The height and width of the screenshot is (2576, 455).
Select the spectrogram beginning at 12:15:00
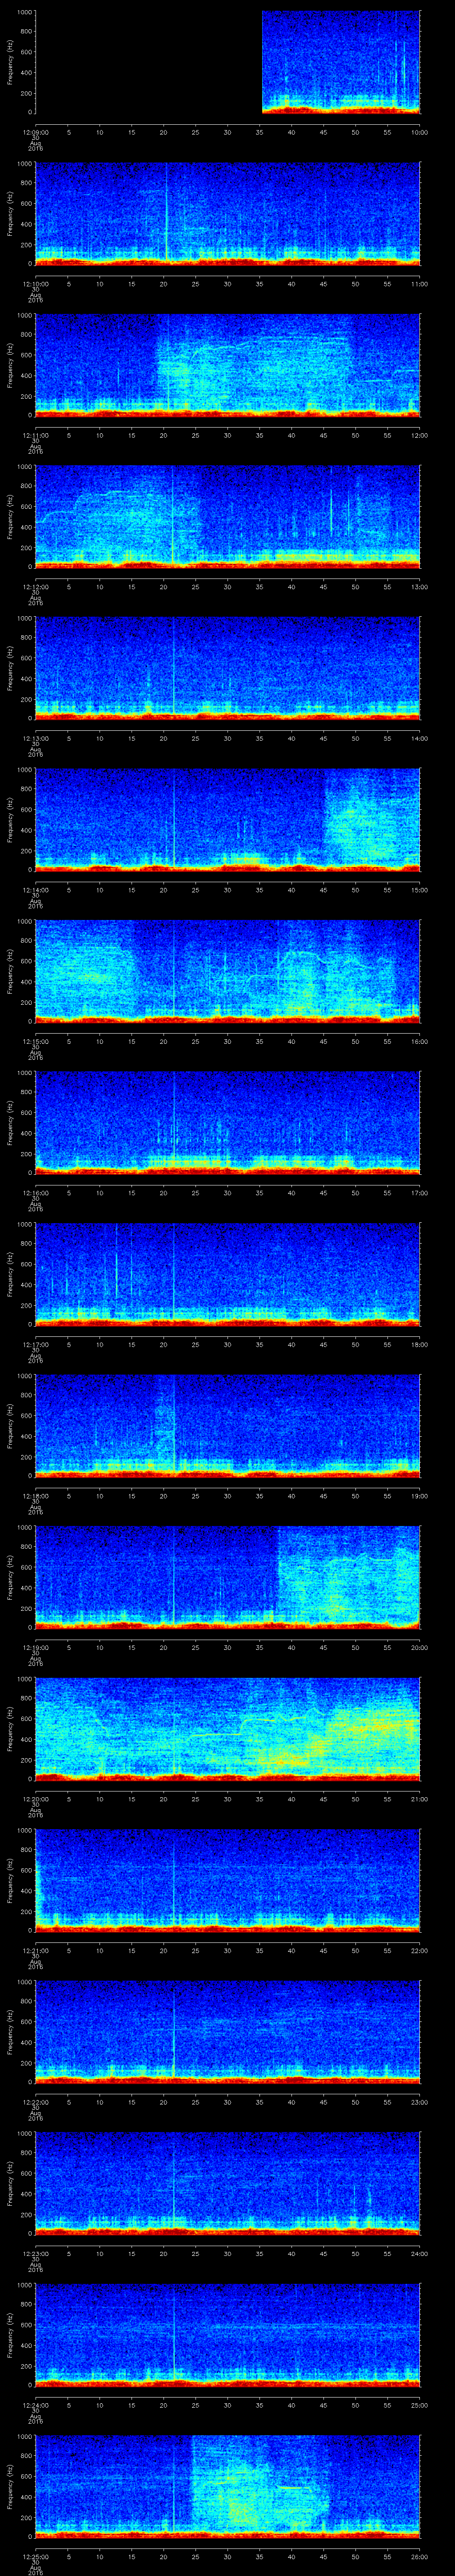227,970
